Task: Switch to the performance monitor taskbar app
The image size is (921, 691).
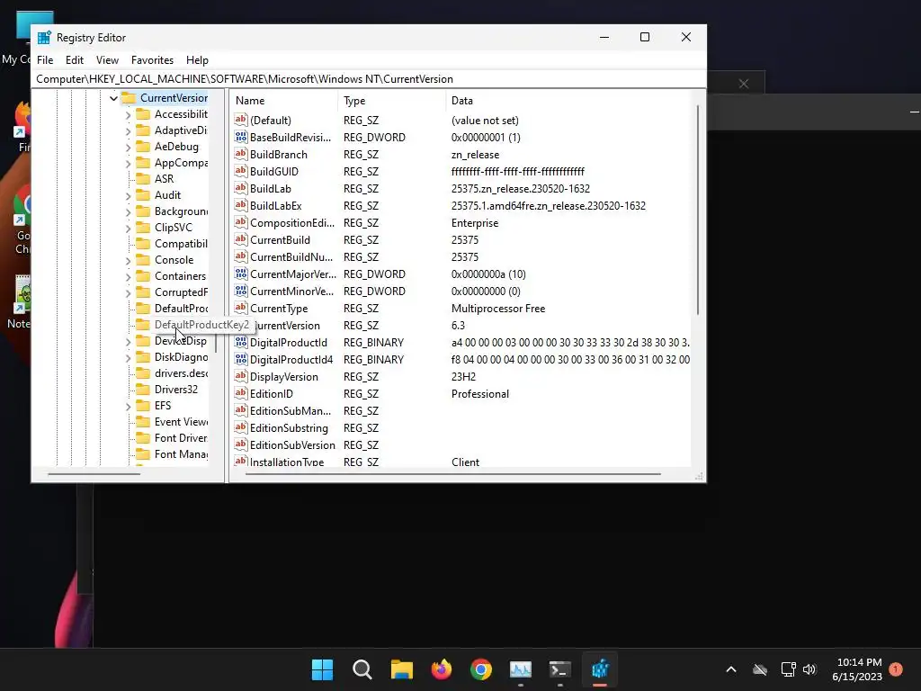Action: [x=521, y=669]
